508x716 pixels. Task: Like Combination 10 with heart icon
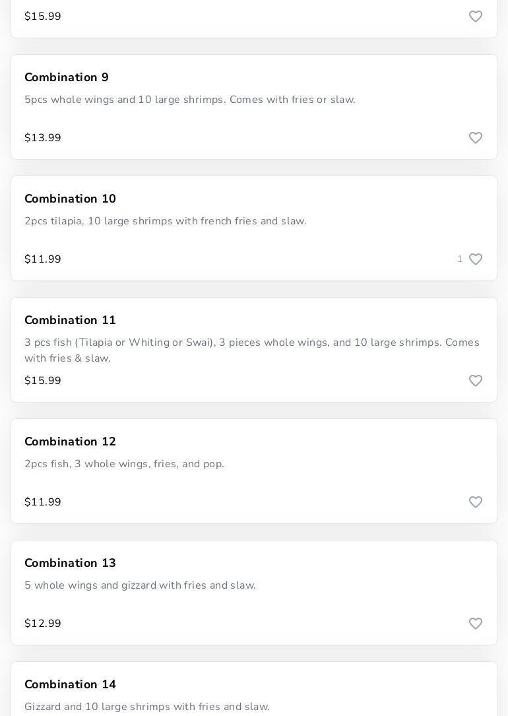coord(476,259)
